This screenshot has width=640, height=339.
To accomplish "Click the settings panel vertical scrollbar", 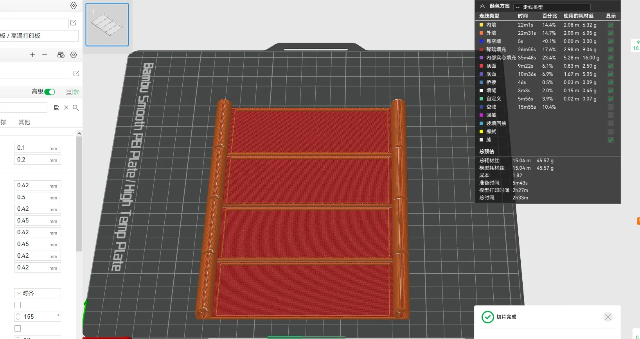I will [x=79, y=194].
